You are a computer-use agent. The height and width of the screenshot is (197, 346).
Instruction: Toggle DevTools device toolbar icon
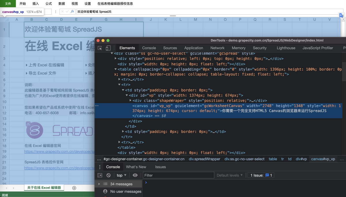point(108,48)
